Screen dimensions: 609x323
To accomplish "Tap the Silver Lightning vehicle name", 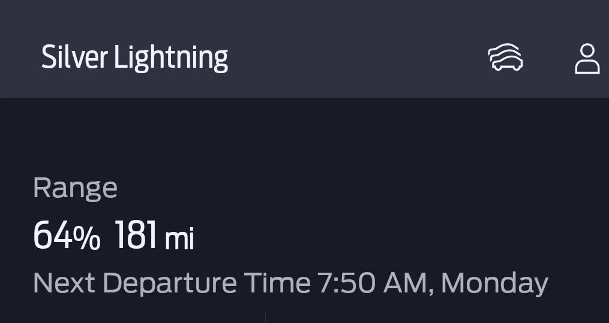I will pyautogui.click(x=134, y=58).
